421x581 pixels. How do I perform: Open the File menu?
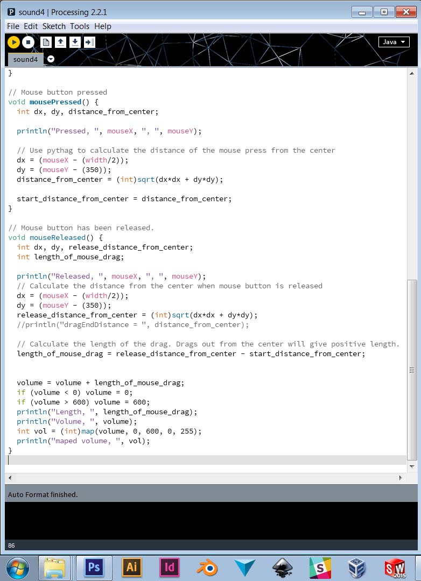(x=13, y=26)
